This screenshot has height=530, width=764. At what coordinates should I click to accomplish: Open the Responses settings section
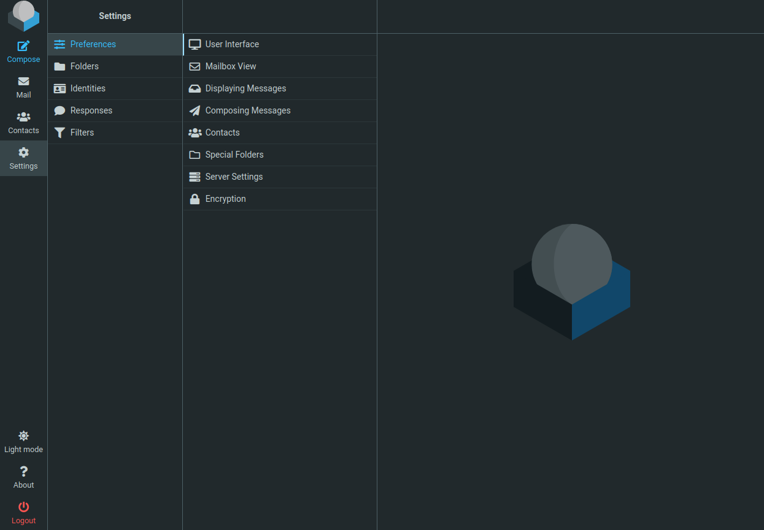point(91,110)
